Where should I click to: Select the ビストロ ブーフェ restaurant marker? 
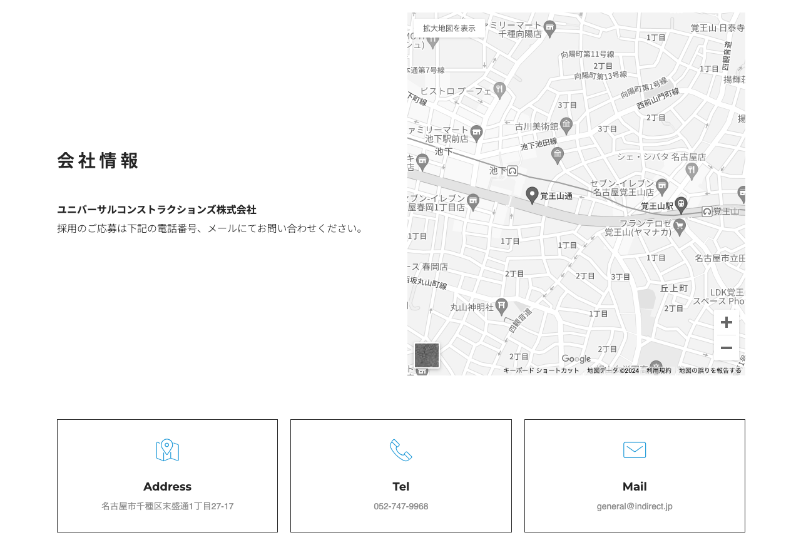point(499,90)
